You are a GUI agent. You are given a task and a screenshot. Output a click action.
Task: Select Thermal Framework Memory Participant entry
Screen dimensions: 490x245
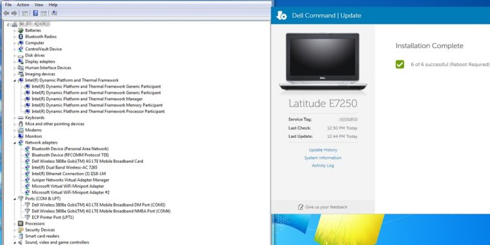[97, 105]
